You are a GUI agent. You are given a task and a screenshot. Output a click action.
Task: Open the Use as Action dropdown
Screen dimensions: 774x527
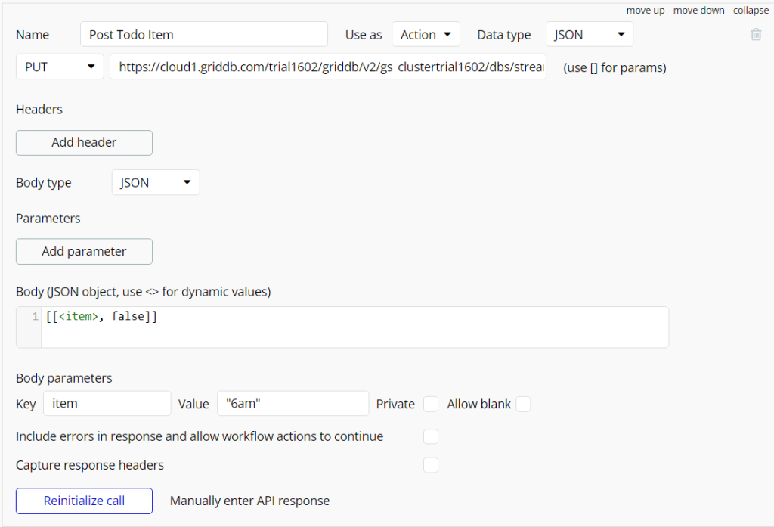pos(426,34)
